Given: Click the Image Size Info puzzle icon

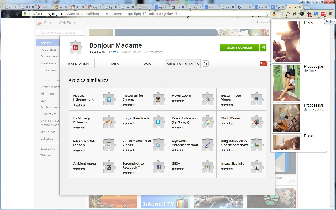Looking at the screenshot, I should pyautogui.click(x=257, y=167).
